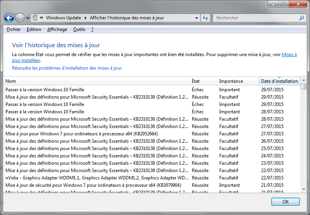Select Security Essentials definitions row dated 25/07/2015
This screenshot has width=310, height=215.
coord(152,148)
